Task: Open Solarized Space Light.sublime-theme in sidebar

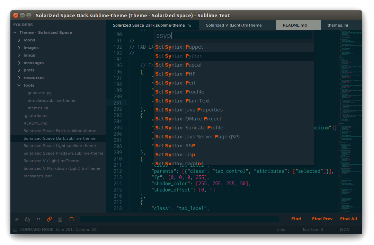Action: click(x=60, y=146)
